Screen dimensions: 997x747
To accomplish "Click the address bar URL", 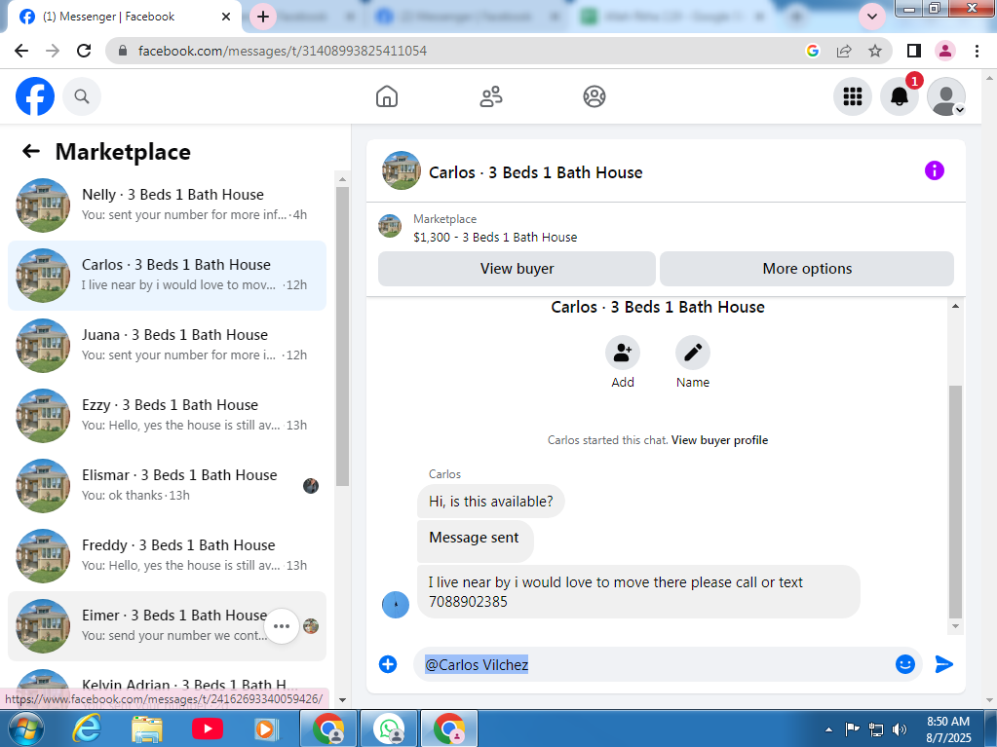I will coord(283,51).
